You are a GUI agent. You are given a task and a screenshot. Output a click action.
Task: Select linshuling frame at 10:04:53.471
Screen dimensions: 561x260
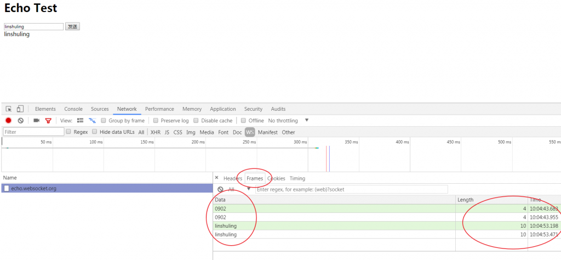387,234
